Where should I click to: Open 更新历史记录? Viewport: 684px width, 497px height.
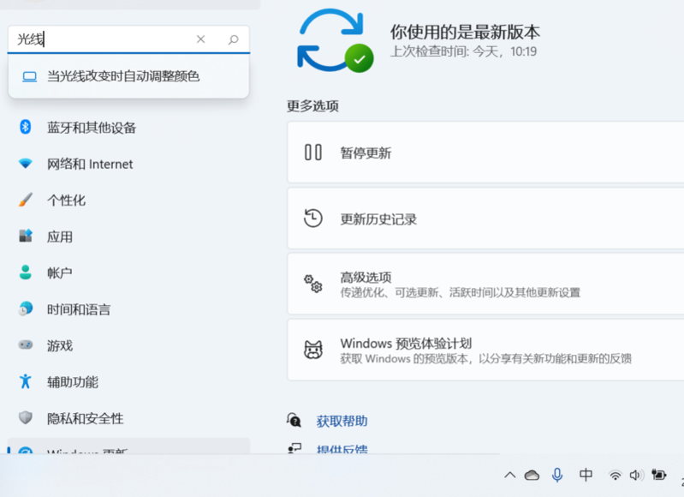tap(485, 219)
